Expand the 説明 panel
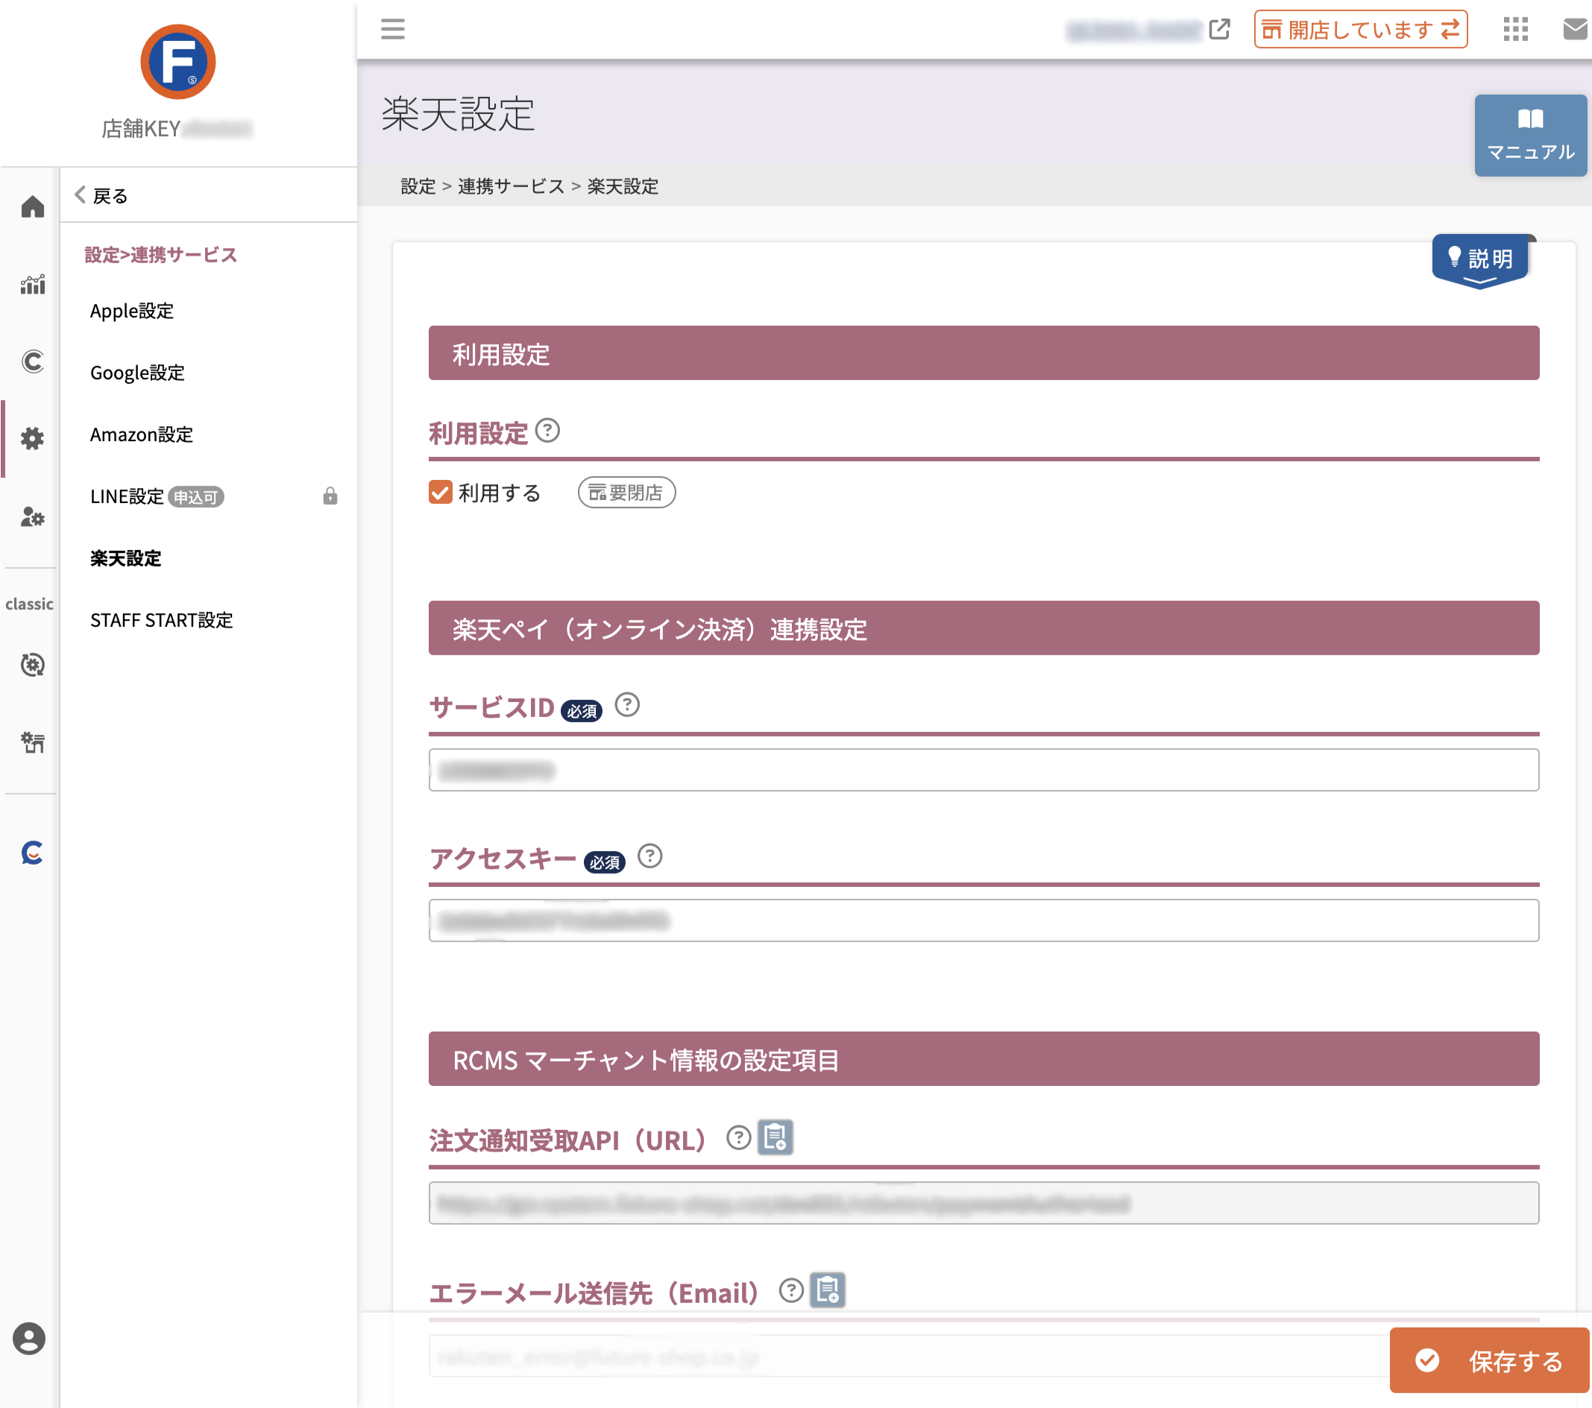 coord(1480,262)
